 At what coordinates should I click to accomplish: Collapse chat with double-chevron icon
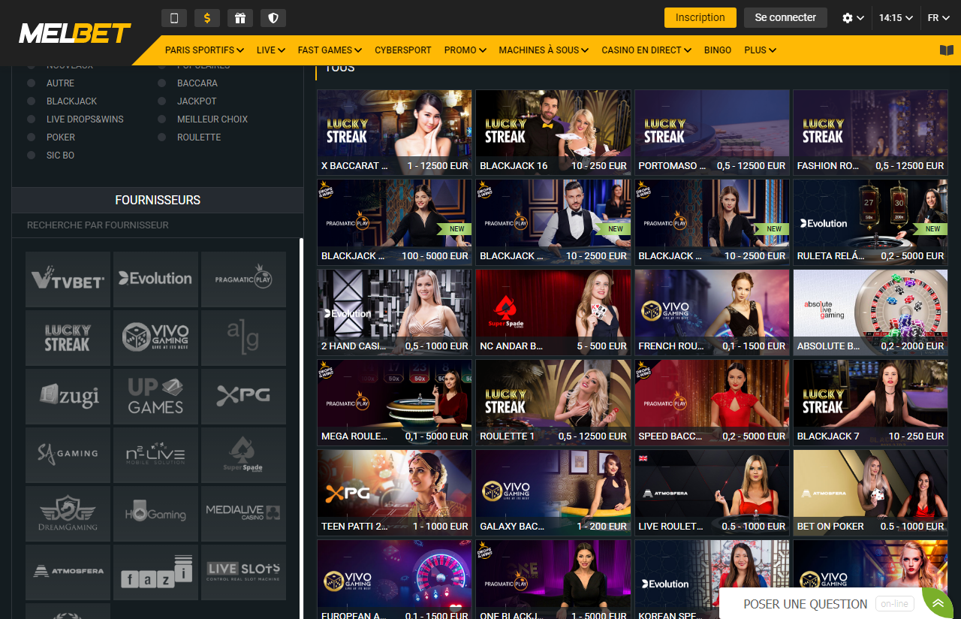tap(938, 603)
